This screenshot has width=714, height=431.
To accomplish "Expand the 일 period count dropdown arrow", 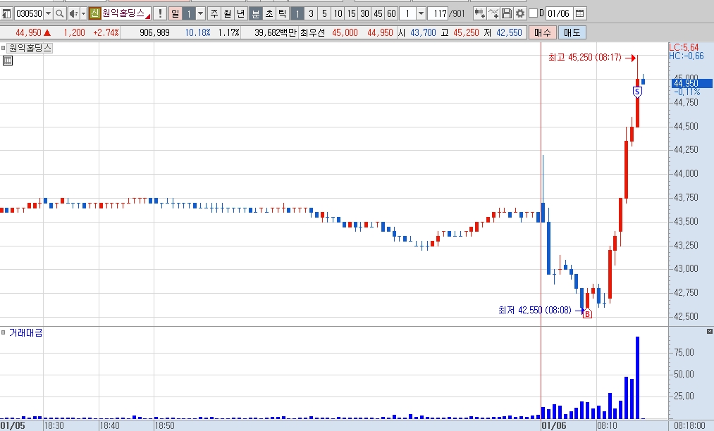I will pyautogui.click(x=200, y=13).
